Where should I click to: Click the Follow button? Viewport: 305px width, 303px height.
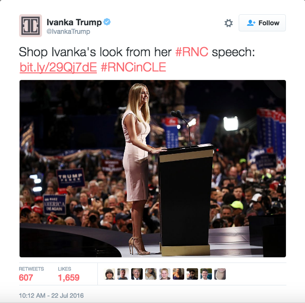tap(262, 23)
